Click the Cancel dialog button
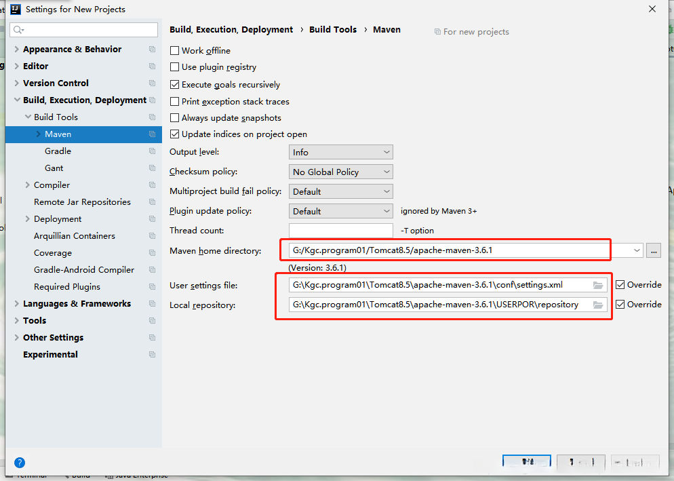The height and width of the screenshot is (481, 674). [580, 462]
